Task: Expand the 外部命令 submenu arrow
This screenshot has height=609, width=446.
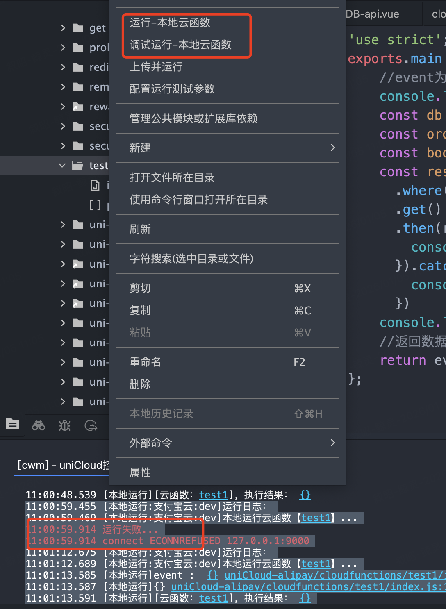Action: click(332, 443)
